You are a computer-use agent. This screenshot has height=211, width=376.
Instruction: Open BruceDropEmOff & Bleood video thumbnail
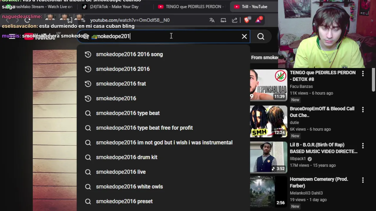[268, 121]
